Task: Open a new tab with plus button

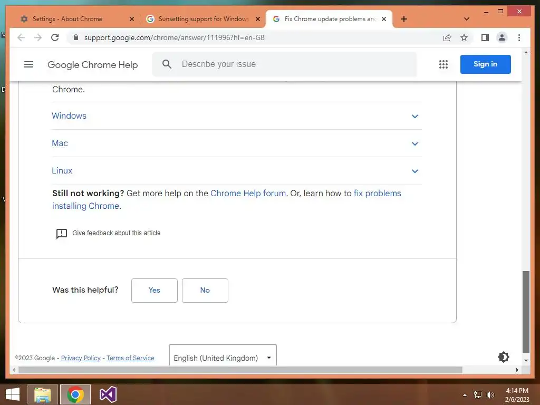Action: click(404, 19)
